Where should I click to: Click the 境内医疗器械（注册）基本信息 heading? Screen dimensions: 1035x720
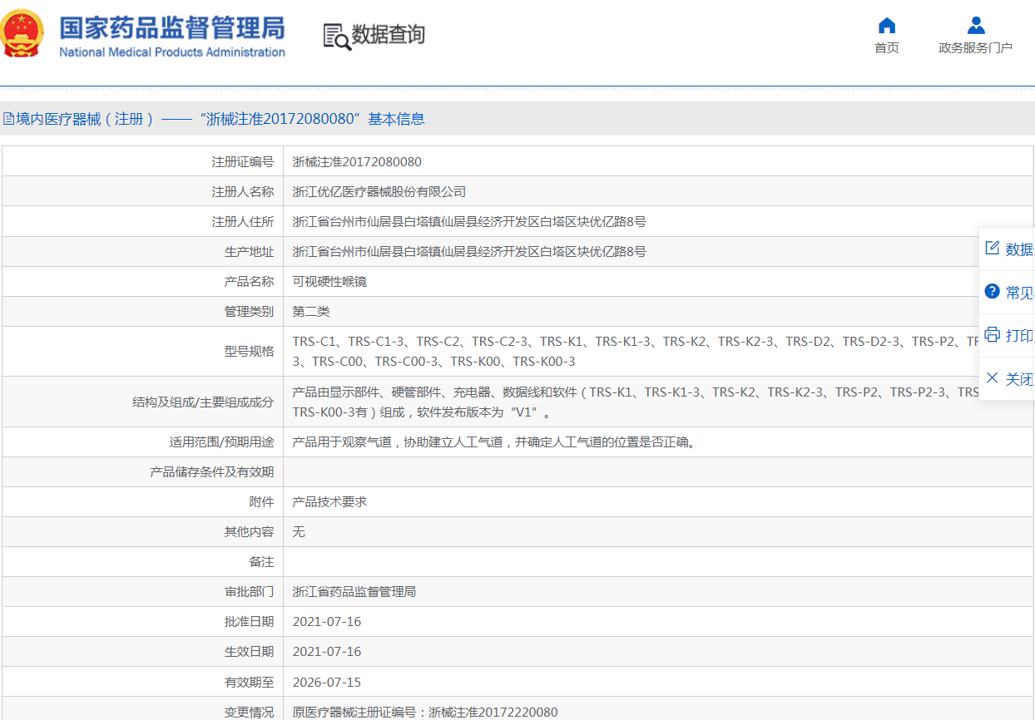click(220, 119)
